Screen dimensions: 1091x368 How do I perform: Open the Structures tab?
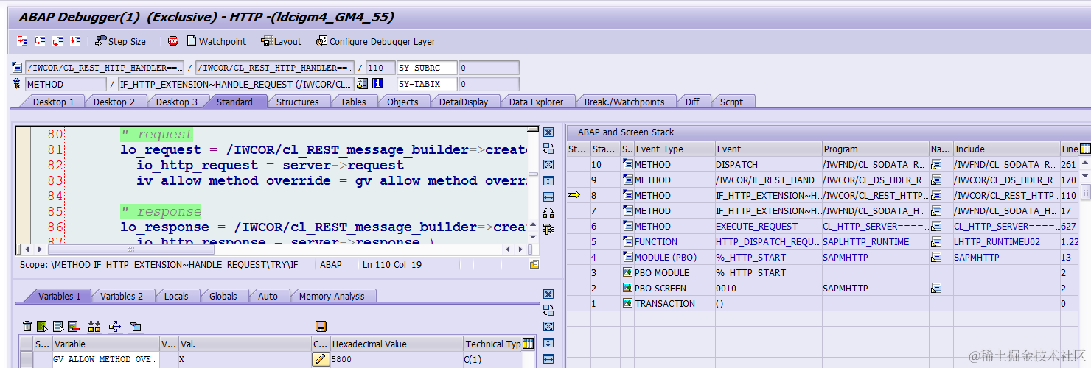(297, 102)
